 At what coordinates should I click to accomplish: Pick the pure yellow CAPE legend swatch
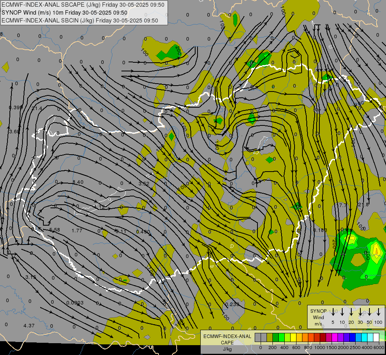293,337
